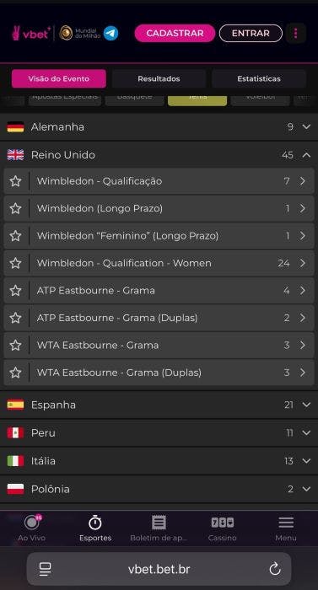Screen dimensions: 318x590
Task: Click the CADASTRAR button
Action: point(175,33)
